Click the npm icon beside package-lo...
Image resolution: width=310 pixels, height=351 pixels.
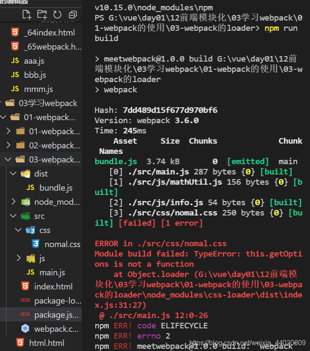[25, 300]
